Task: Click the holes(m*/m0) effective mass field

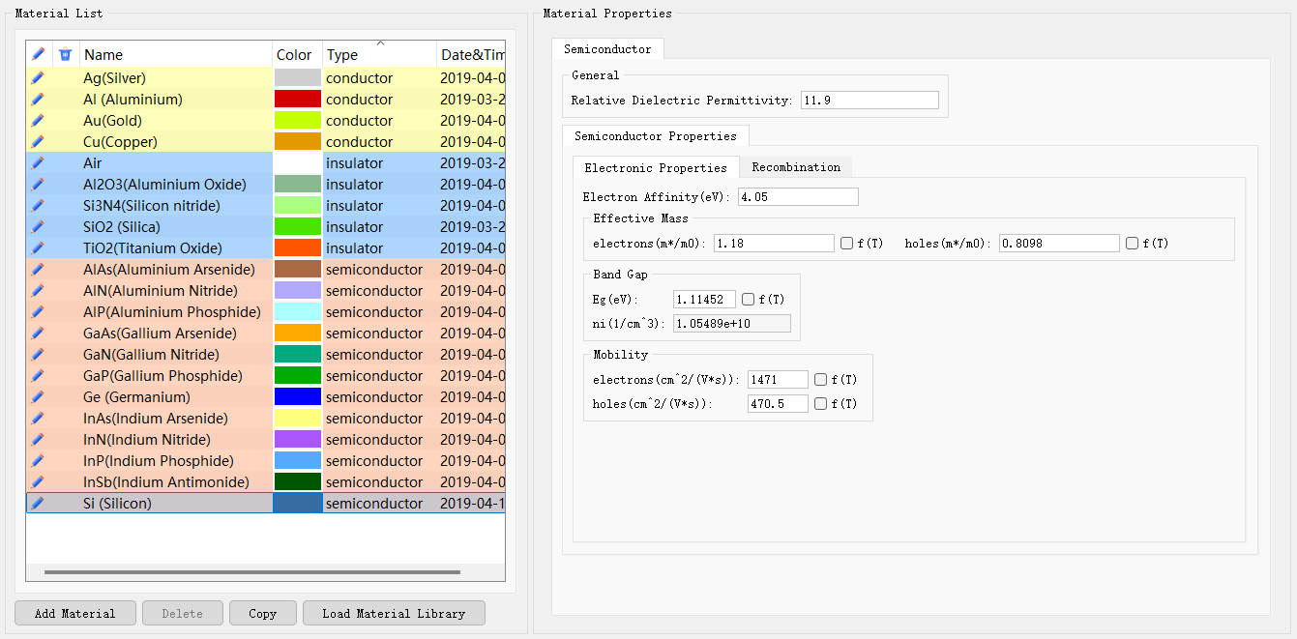Action: pos(1059,244)
